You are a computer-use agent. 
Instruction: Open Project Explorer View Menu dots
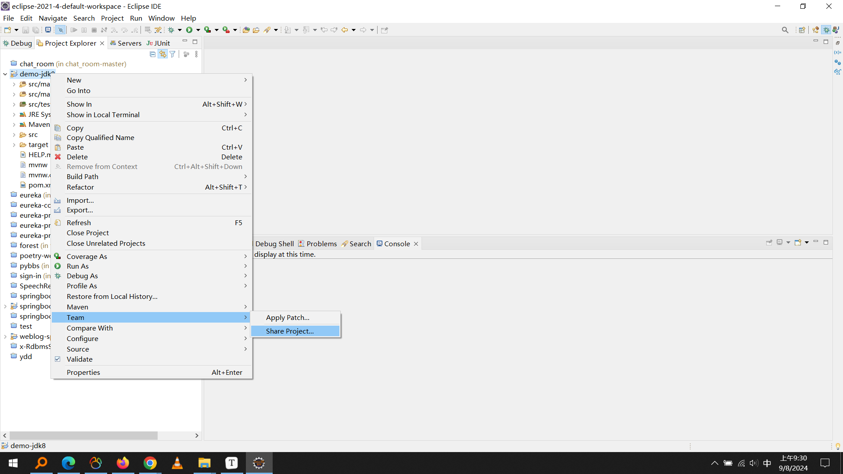click(196, 54)
